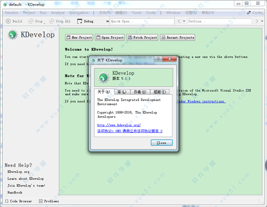Screen dimensions: 267x207
Task: Open the Problems tool view
Action: click(49, 201)
